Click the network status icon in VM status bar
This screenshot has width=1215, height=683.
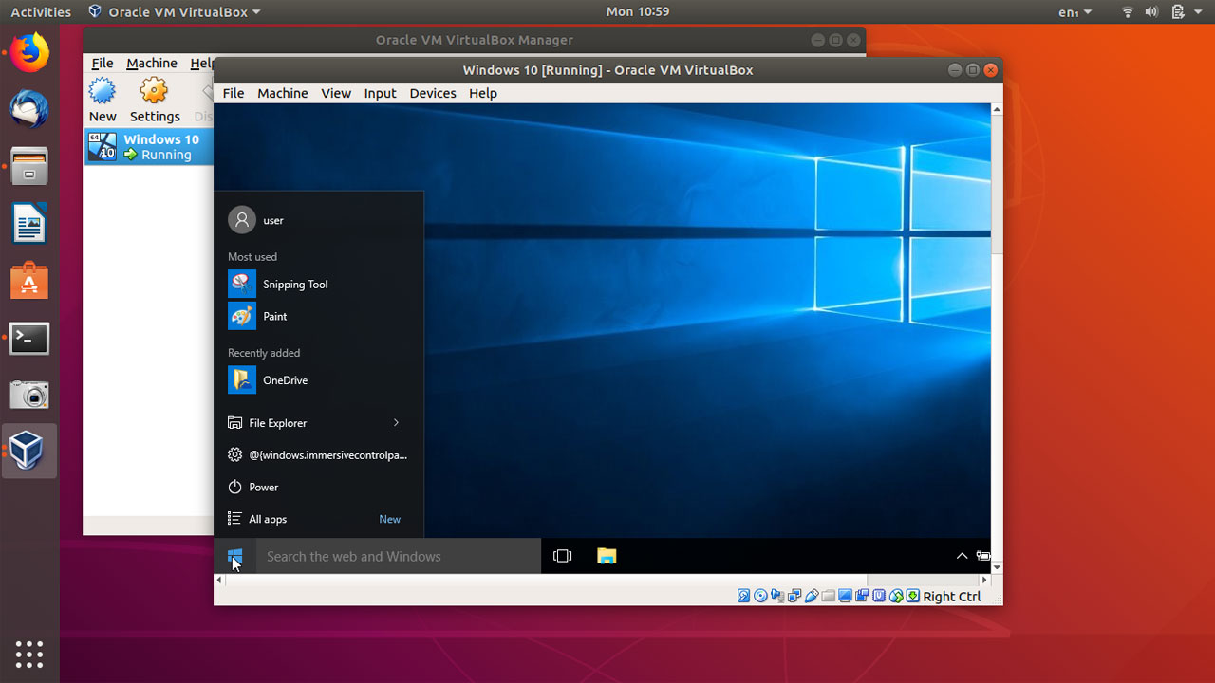pyautogui.click(x=794, y=595)
